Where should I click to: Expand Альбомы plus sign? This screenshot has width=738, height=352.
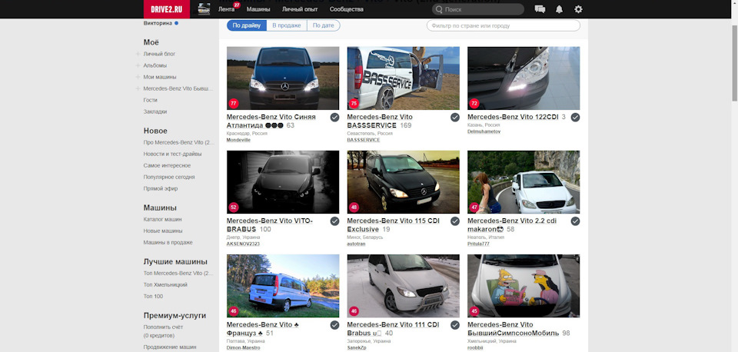tap(138, 65)
